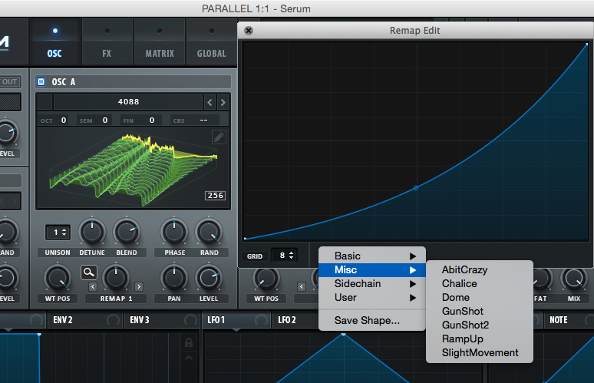
Task: Click the REMAP 1 warp knob
Action: coord(116,278)
